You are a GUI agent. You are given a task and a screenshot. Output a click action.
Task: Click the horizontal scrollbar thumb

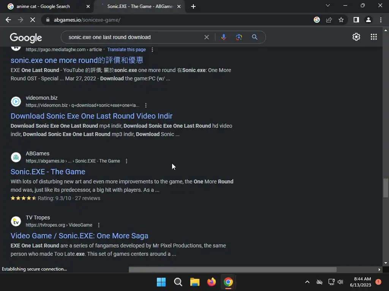pyautogui.click(x=232, y=269)
